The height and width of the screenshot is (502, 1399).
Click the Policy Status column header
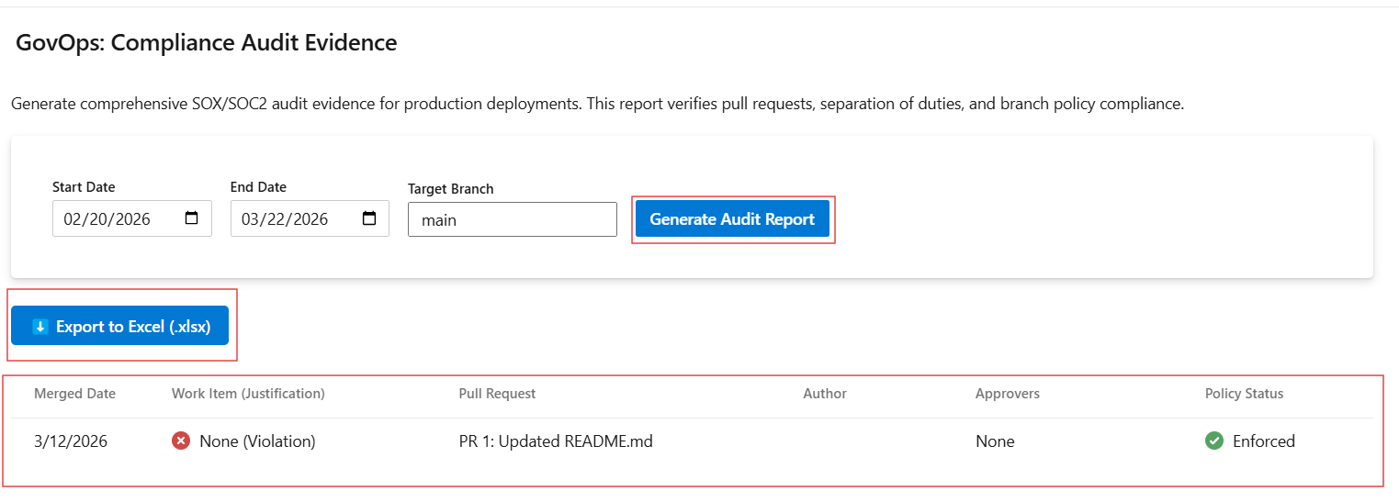[1244, 394]
